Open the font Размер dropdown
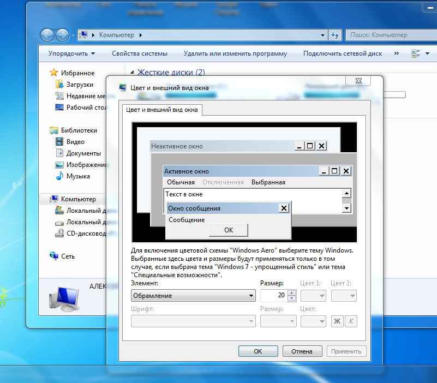This screenshot has width=437, height=383. [x=278, y=321]
